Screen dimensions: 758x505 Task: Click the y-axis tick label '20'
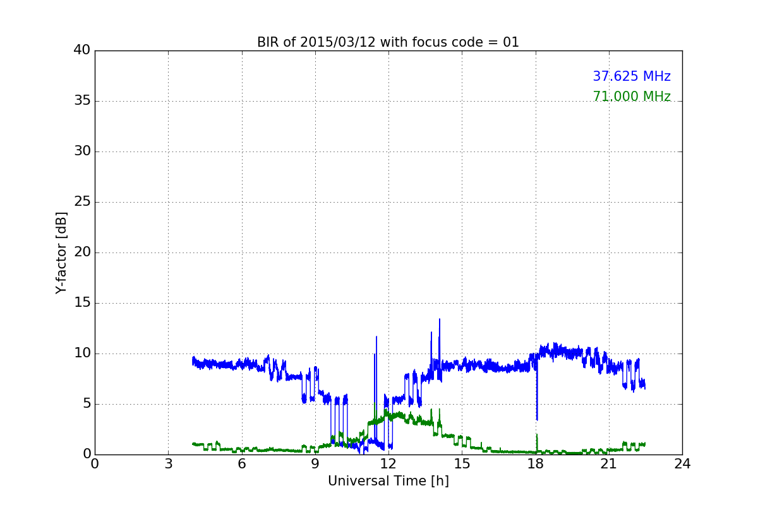point(82,252)
